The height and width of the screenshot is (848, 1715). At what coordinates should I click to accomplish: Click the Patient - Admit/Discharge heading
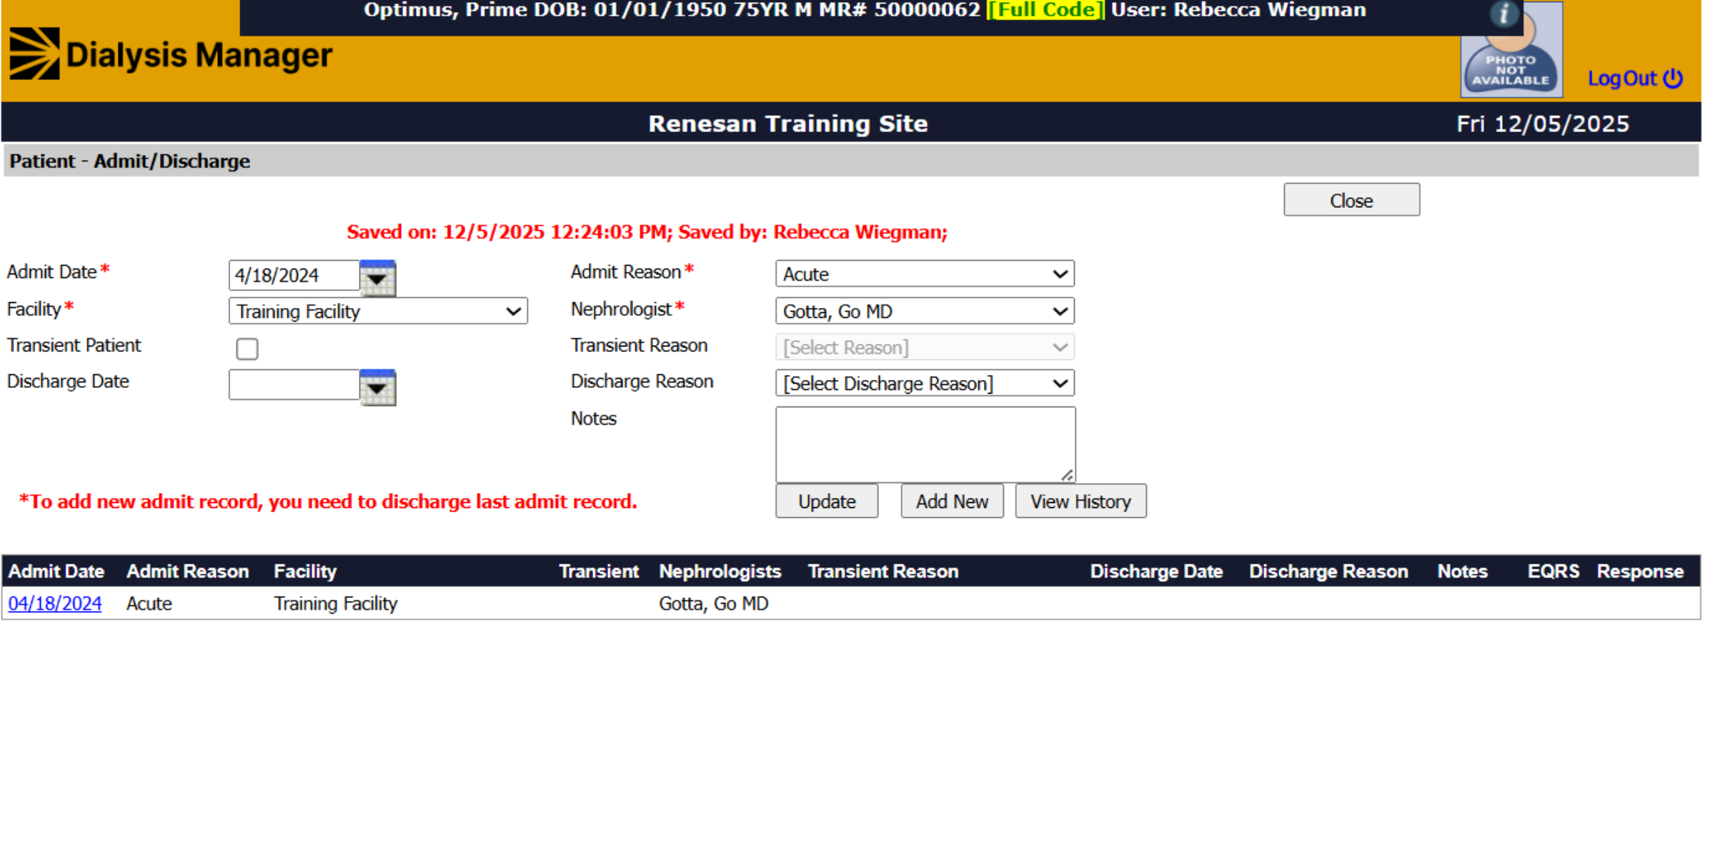tap(129, 161)
